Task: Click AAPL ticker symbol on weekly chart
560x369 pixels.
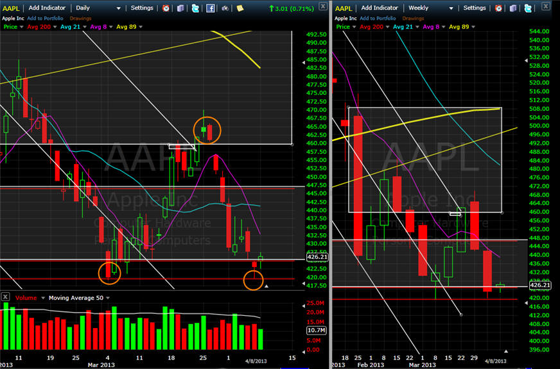Action: click(x=343, y=8)
